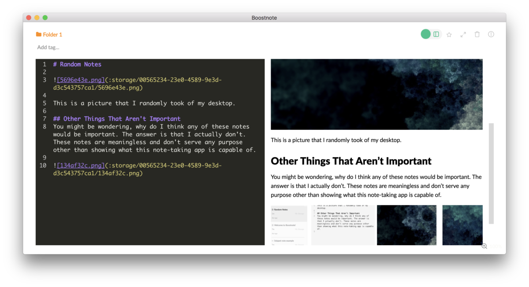Open note info with the info icon

pyautogui.click(x=491, y=34)
